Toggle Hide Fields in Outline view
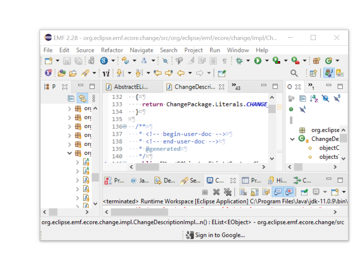The height and width of the screenshot is (264, 362). point(325,98)
